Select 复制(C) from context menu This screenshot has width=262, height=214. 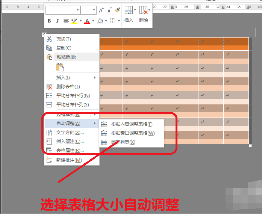pos(72,48)
